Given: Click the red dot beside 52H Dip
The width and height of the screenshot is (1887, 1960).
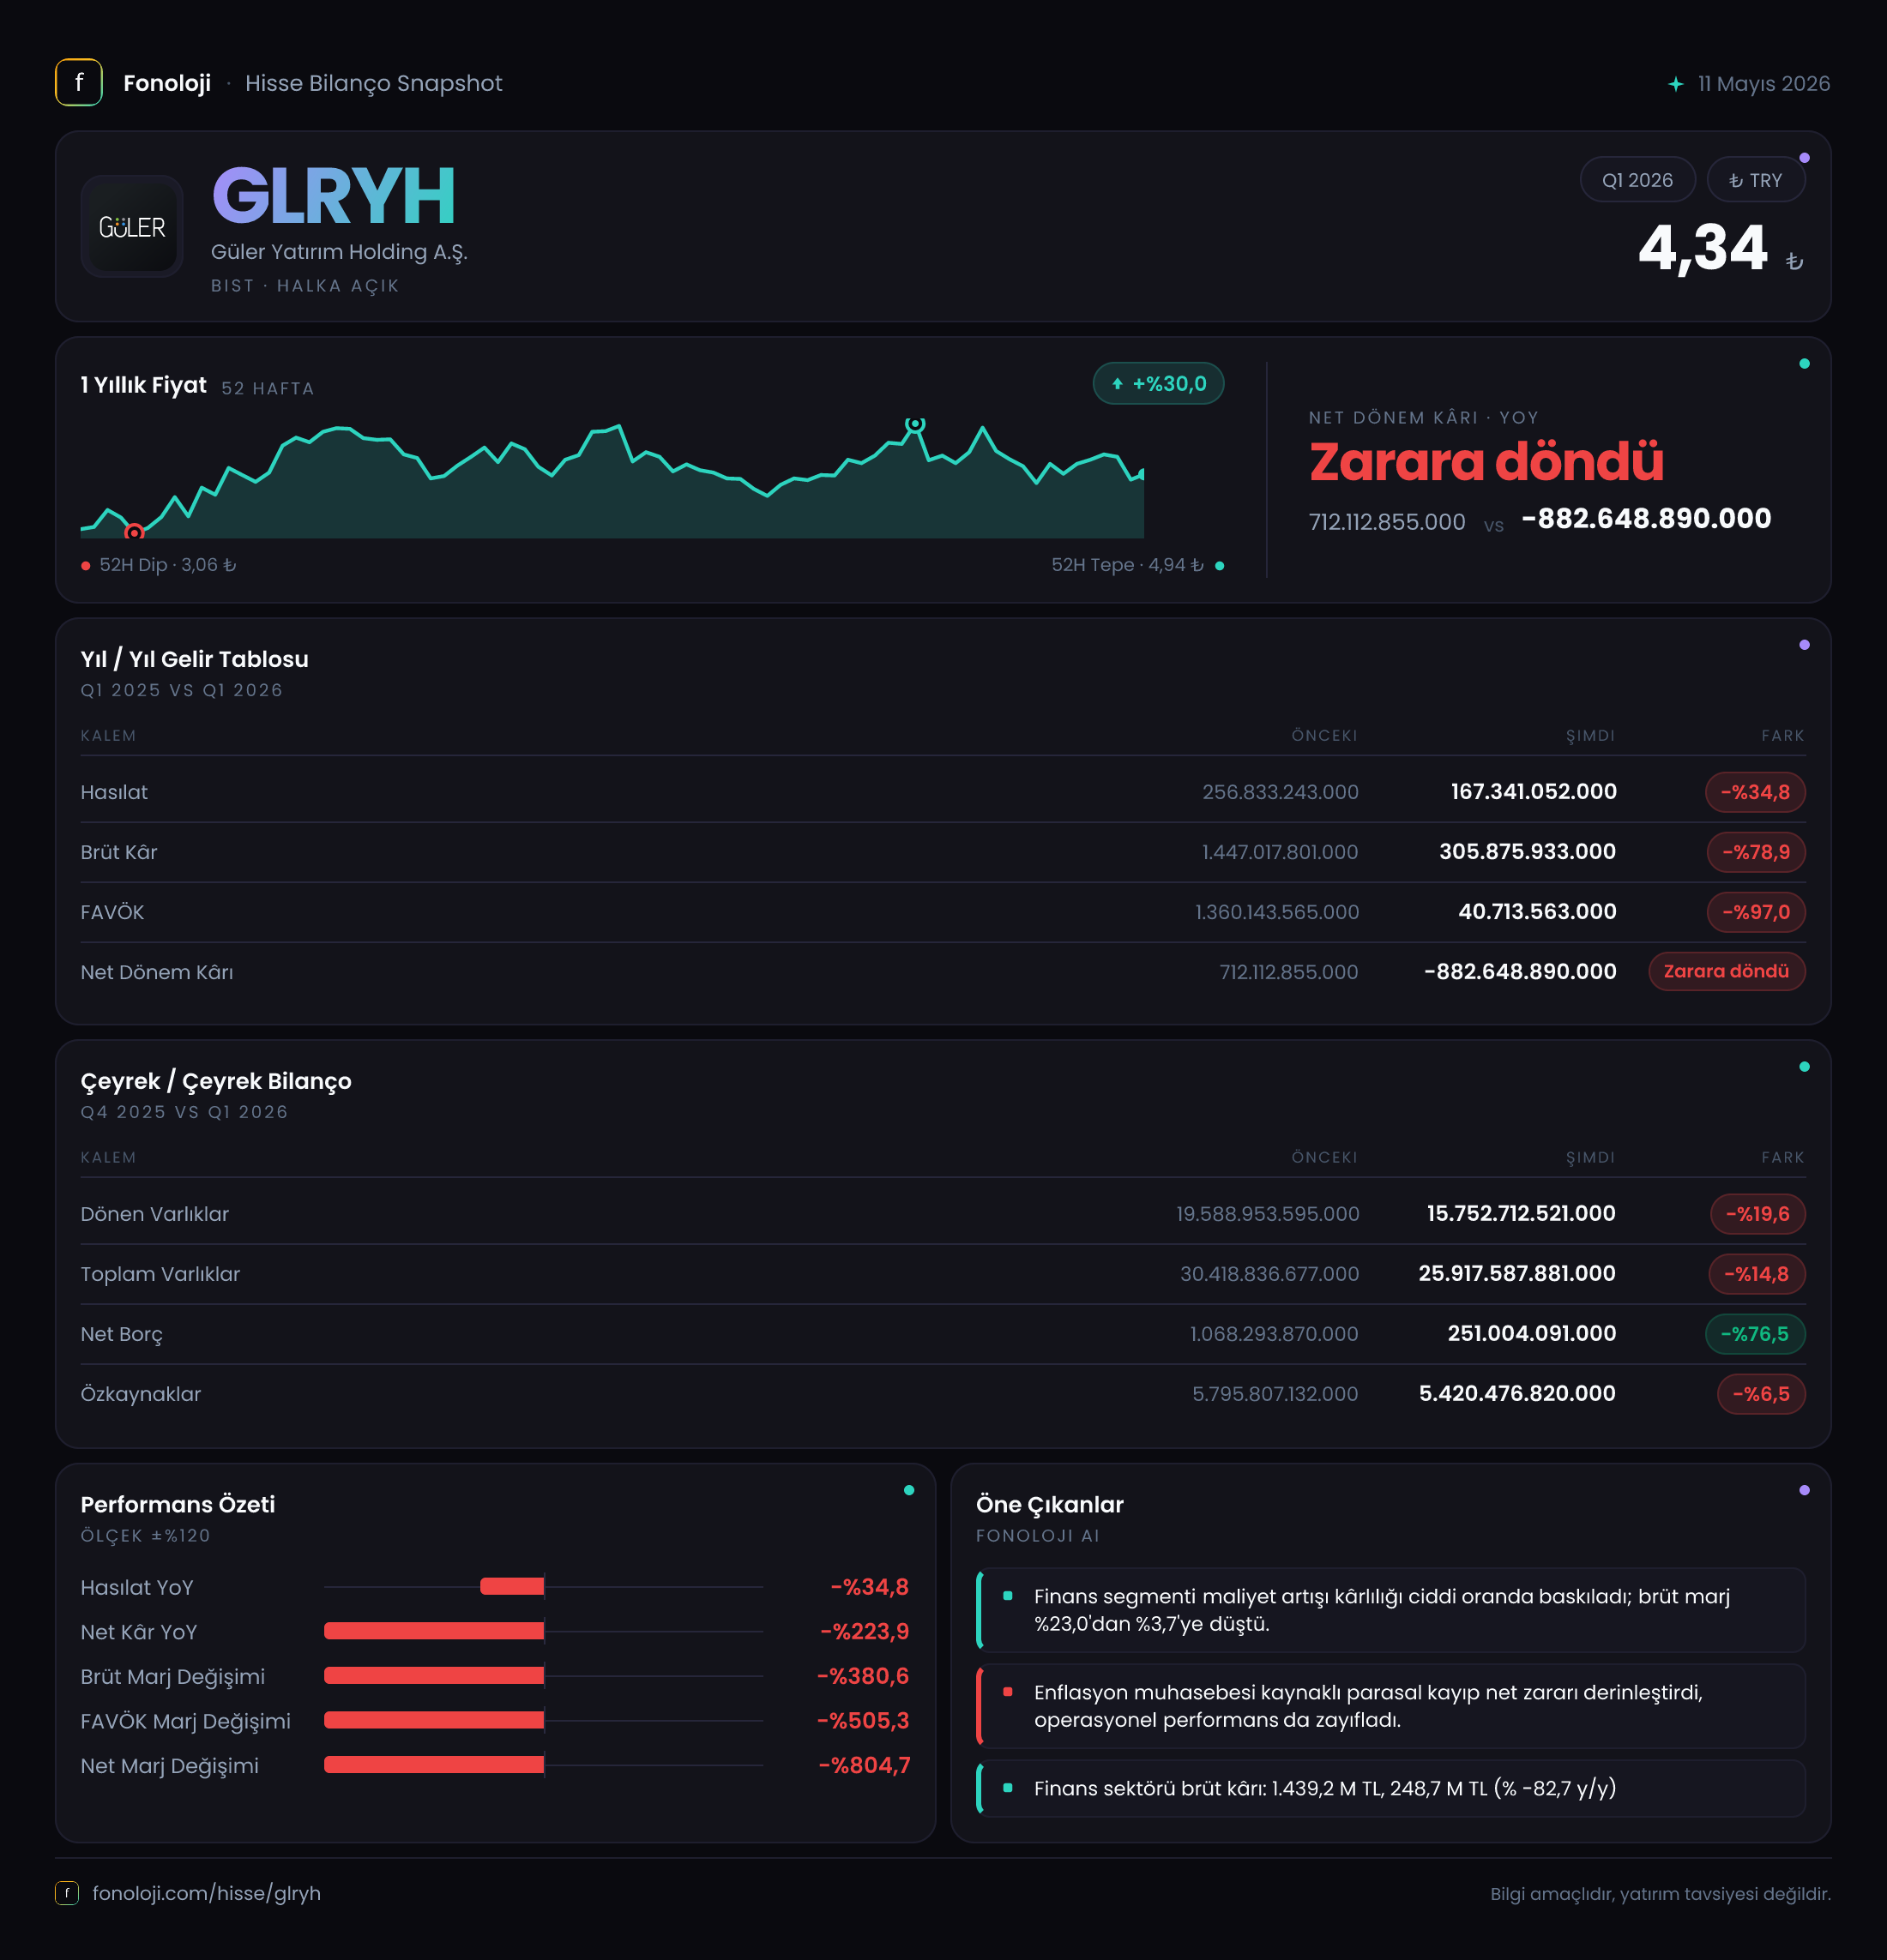Looking at the screenshot, I should point(86,566).
